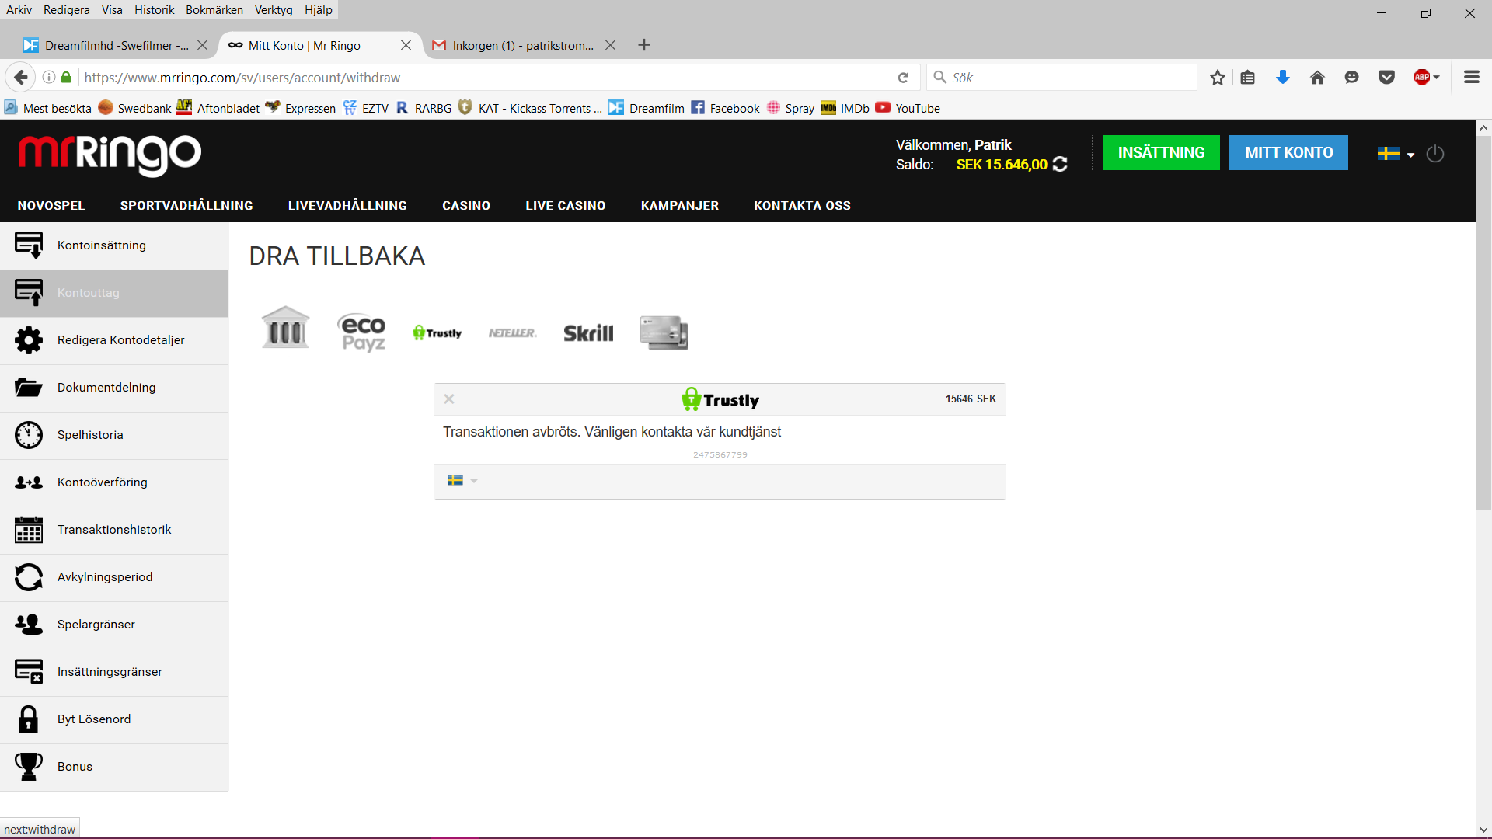Click the green INSÄTTNING button
1492x839 pixels.
pyautogui.click(x=1161, y=153)
